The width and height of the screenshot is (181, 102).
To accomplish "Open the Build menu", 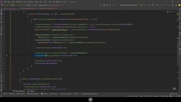I will point(36,2).
